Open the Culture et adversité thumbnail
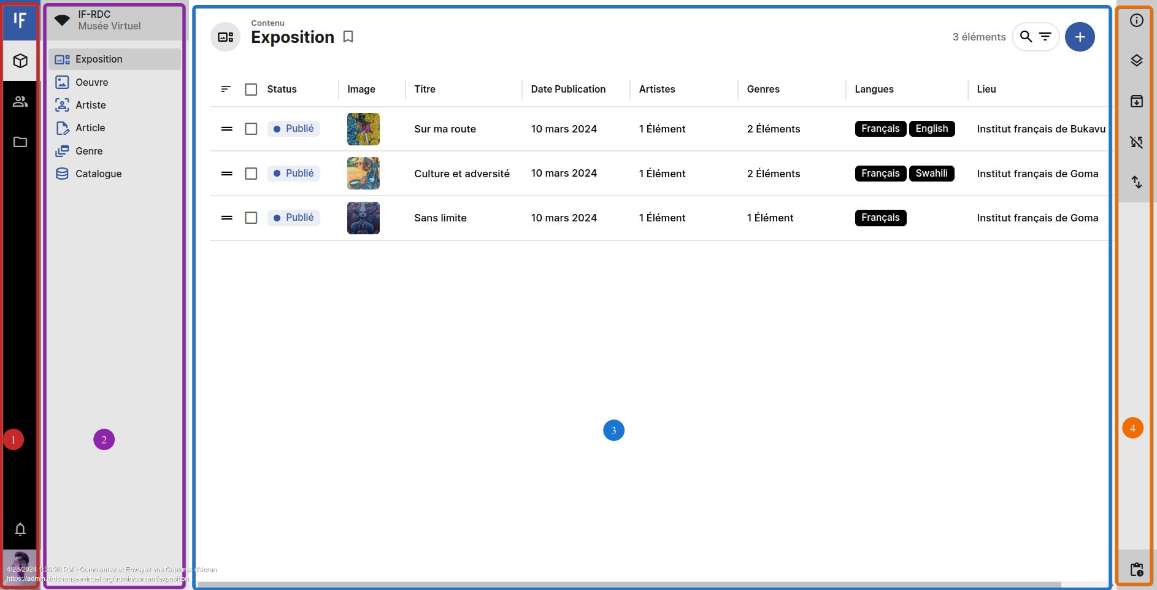The width and height of the screenshot is (1157, 590). click(363, 173)
